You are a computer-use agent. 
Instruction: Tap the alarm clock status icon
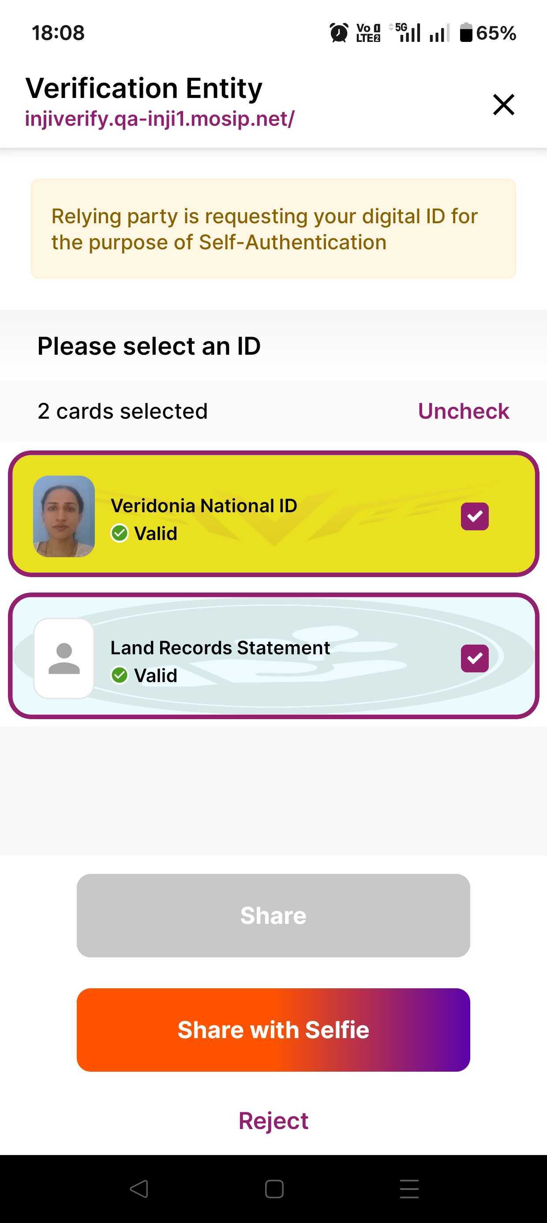[338, 33]
